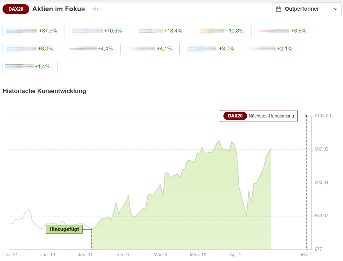
Task: Select the stock card showing +4,4%
Action: (x=92, y=49)
